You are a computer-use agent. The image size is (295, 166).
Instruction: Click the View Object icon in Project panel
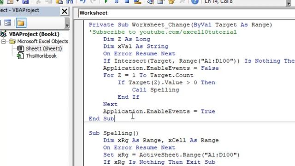tap(8, 23)
